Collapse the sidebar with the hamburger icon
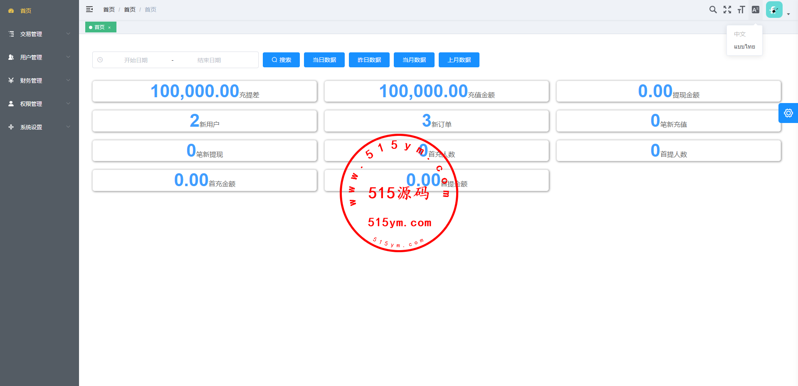The height and width of the screenshot is (386, 798). (89, 9)
